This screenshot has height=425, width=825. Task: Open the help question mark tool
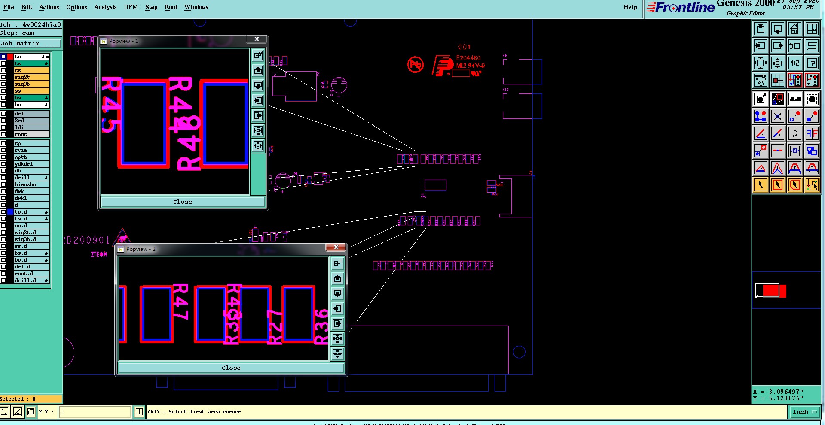pos(812,63)
